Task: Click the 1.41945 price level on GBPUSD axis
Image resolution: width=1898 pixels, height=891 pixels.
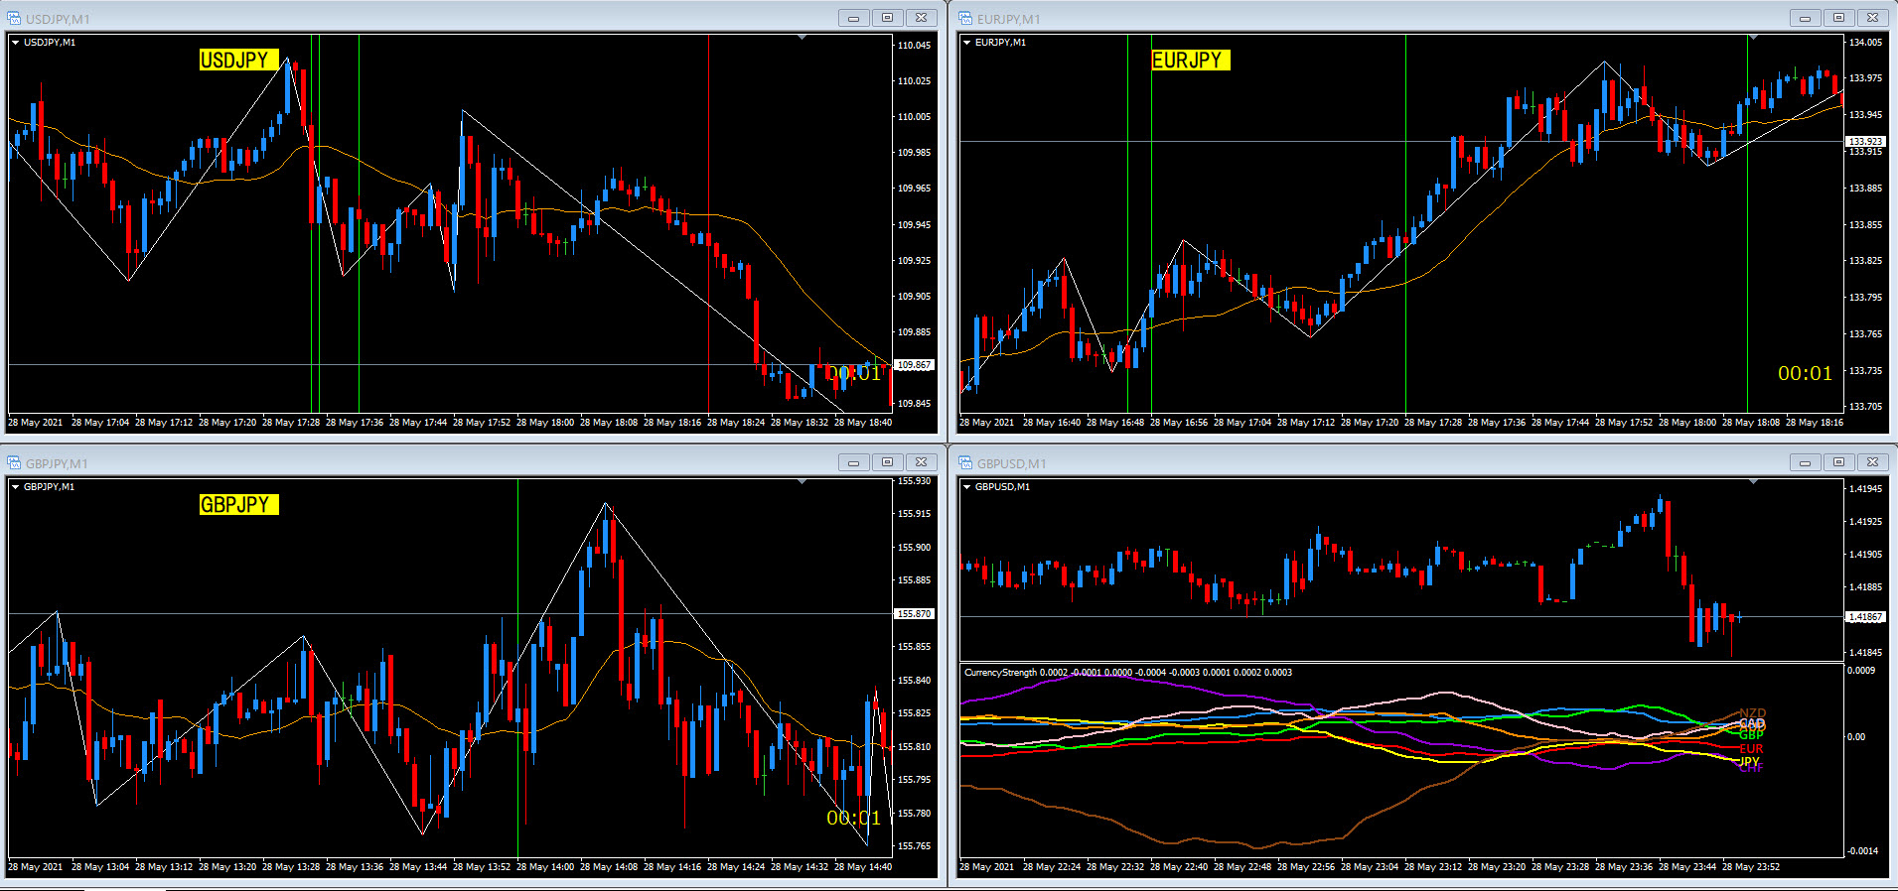Action: (1866, 489)
